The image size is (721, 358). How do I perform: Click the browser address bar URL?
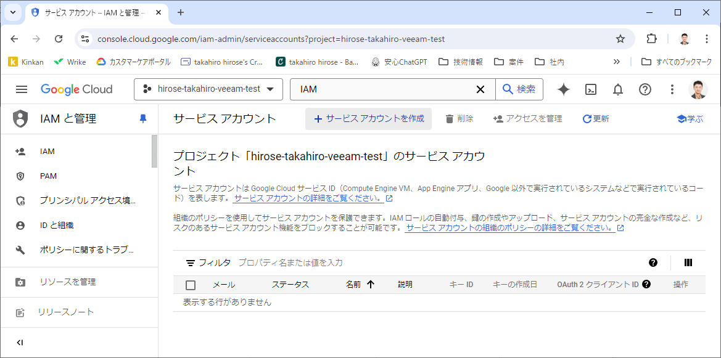pyautogui.click(x=271, y=39)
